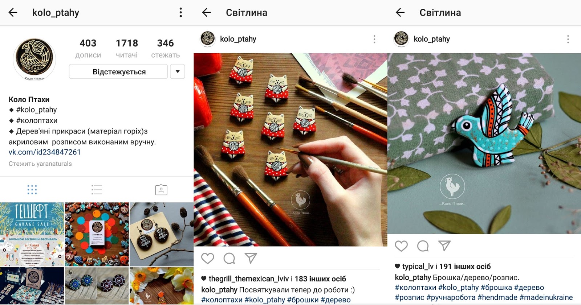Send the bird brooch post via arrow icon
Viewport: 581px width, 305px height.
[x=444, y=246]
